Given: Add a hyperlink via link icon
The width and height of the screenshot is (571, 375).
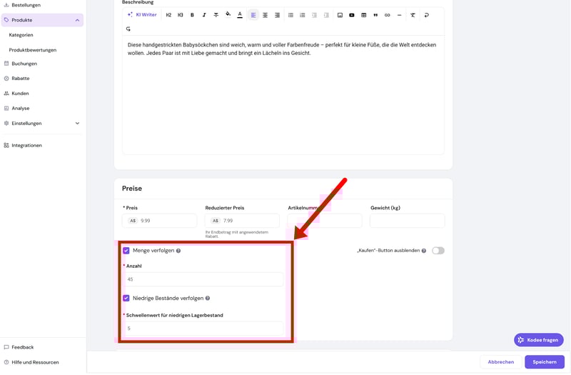Looking at the screenshot, I should pos(388,15).
